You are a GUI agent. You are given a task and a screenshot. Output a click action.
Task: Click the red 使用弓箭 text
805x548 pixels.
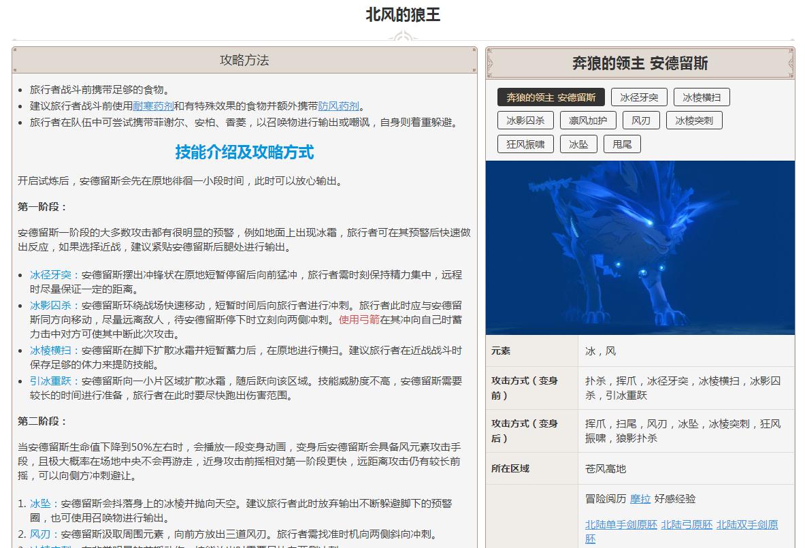tap(359, 319)
